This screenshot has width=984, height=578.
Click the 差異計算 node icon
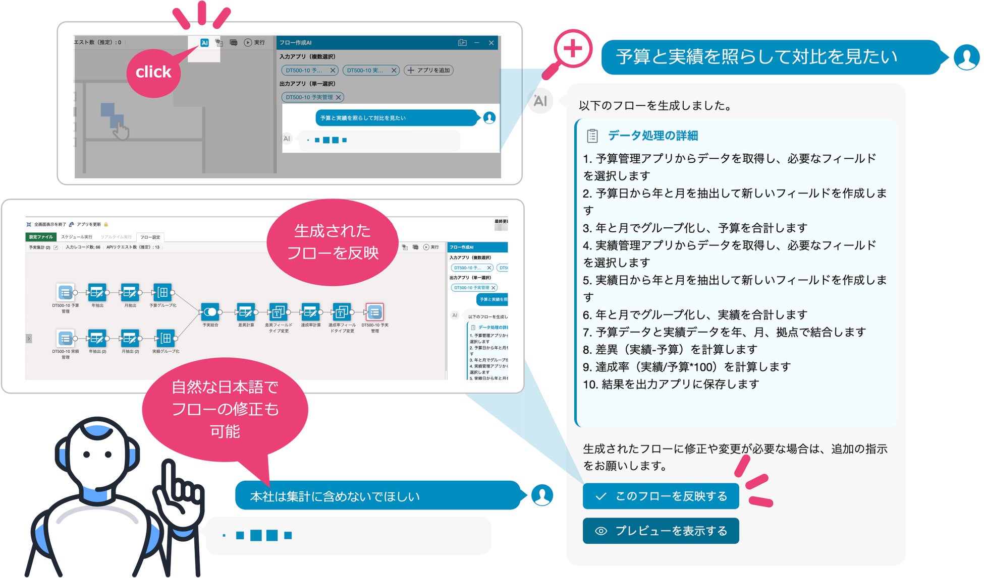[x=246, y=312]
